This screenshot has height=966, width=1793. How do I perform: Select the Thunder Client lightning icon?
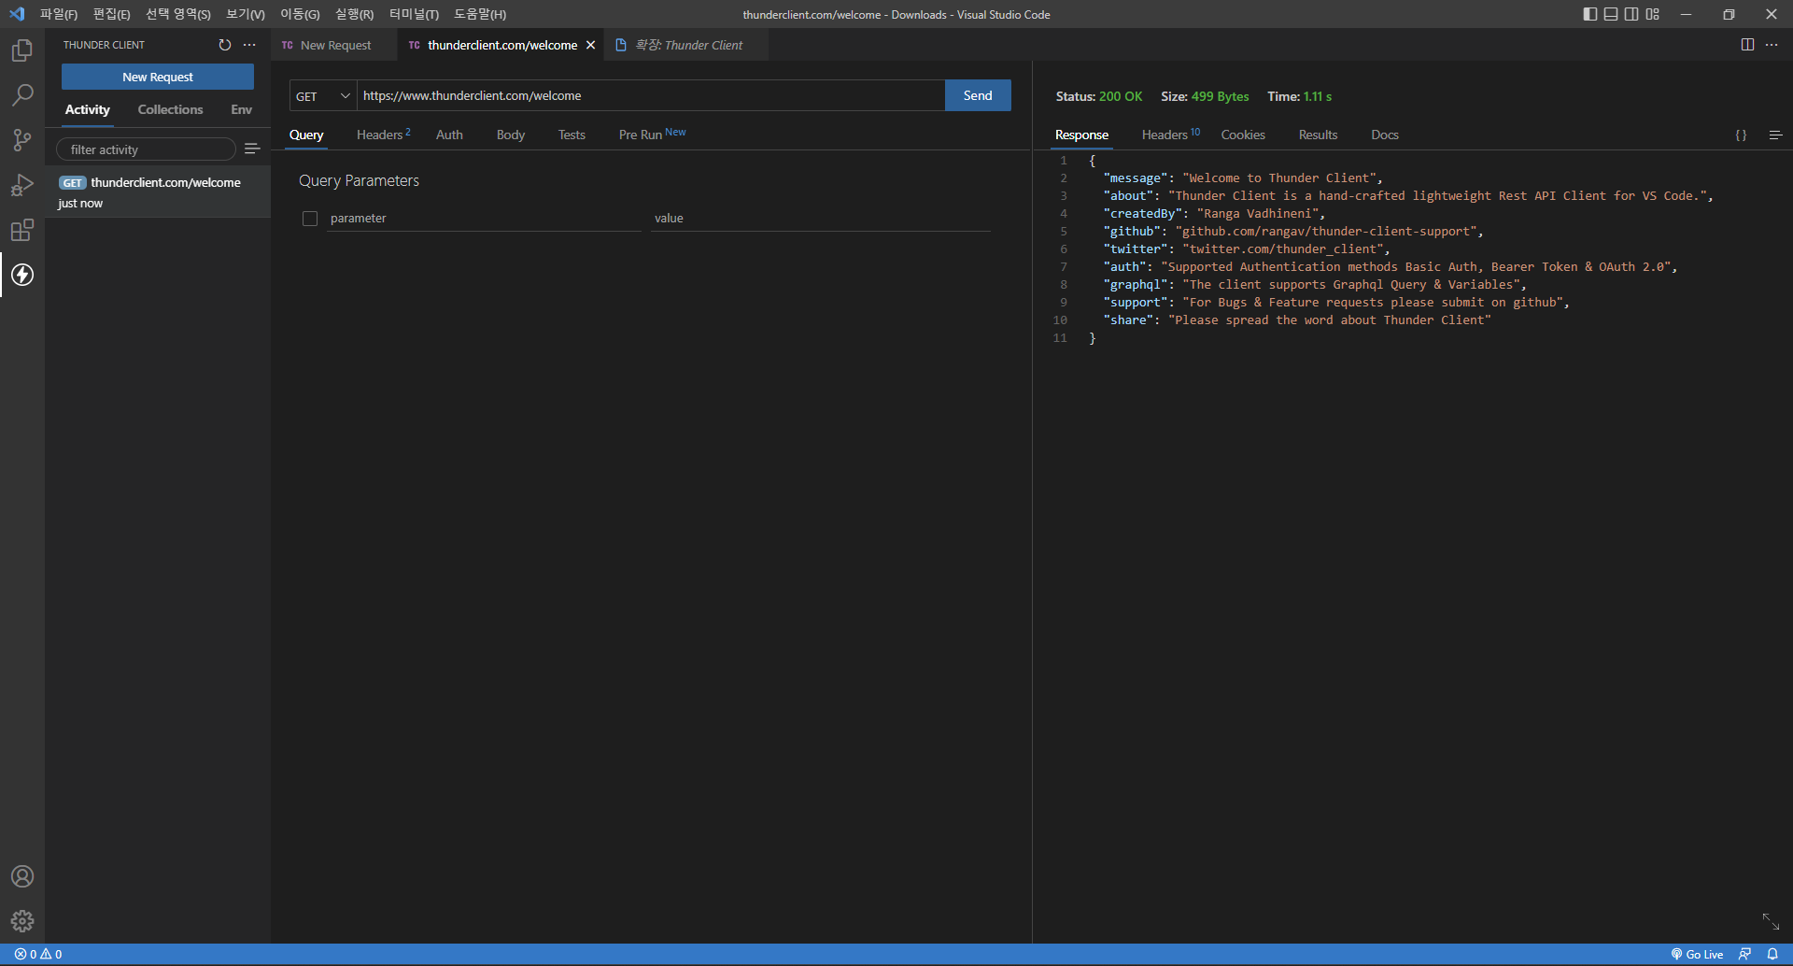tap(22, 275)
